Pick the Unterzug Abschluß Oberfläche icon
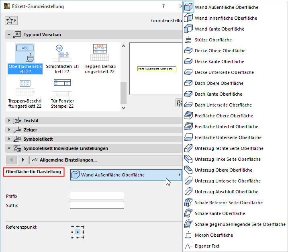 point(188,192)
